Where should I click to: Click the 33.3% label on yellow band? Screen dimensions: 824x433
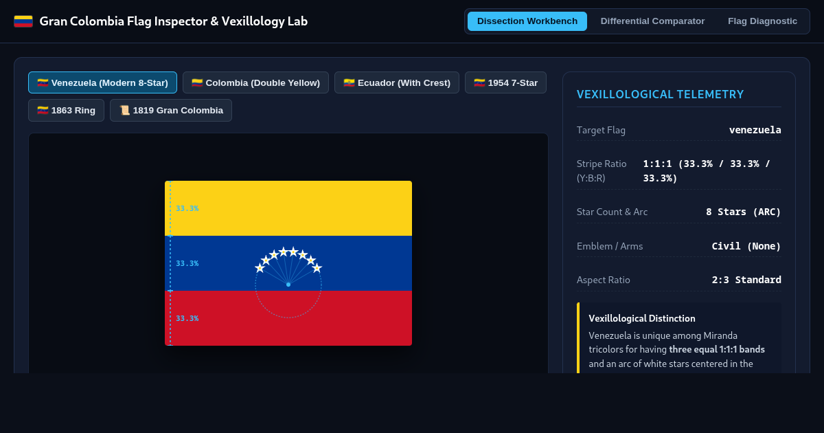[x=187, y=208]
